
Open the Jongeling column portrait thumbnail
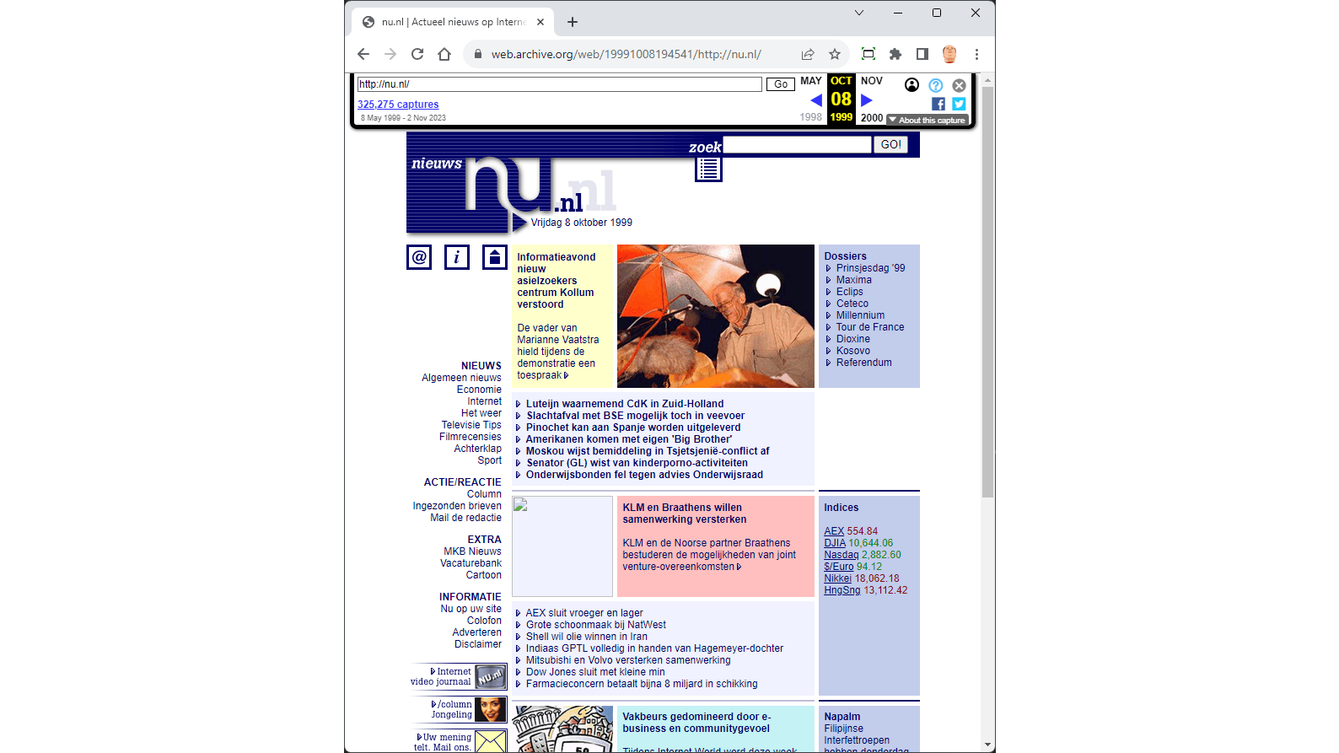[x=491, y=710]
